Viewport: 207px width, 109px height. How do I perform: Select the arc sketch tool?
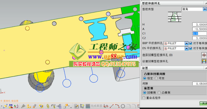click(117, 106)
